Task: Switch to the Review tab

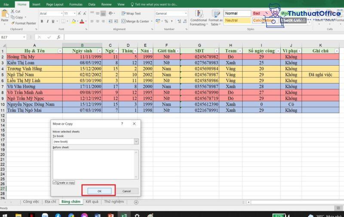Action: click(106, 4)
